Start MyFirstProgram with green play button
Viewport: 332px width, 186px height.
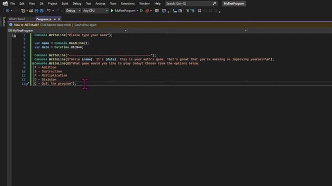(112, 11)
